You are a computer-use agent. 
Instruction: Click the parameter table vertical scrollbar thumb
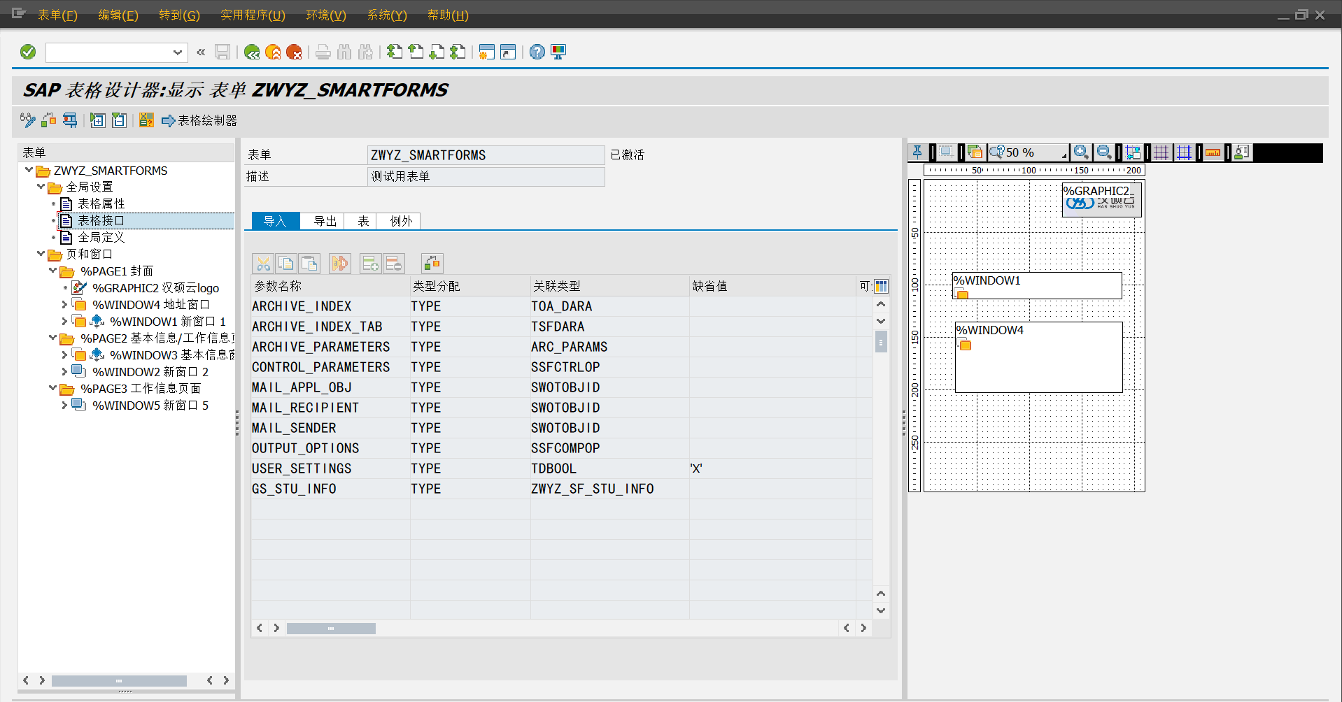(x=882, y=342)
